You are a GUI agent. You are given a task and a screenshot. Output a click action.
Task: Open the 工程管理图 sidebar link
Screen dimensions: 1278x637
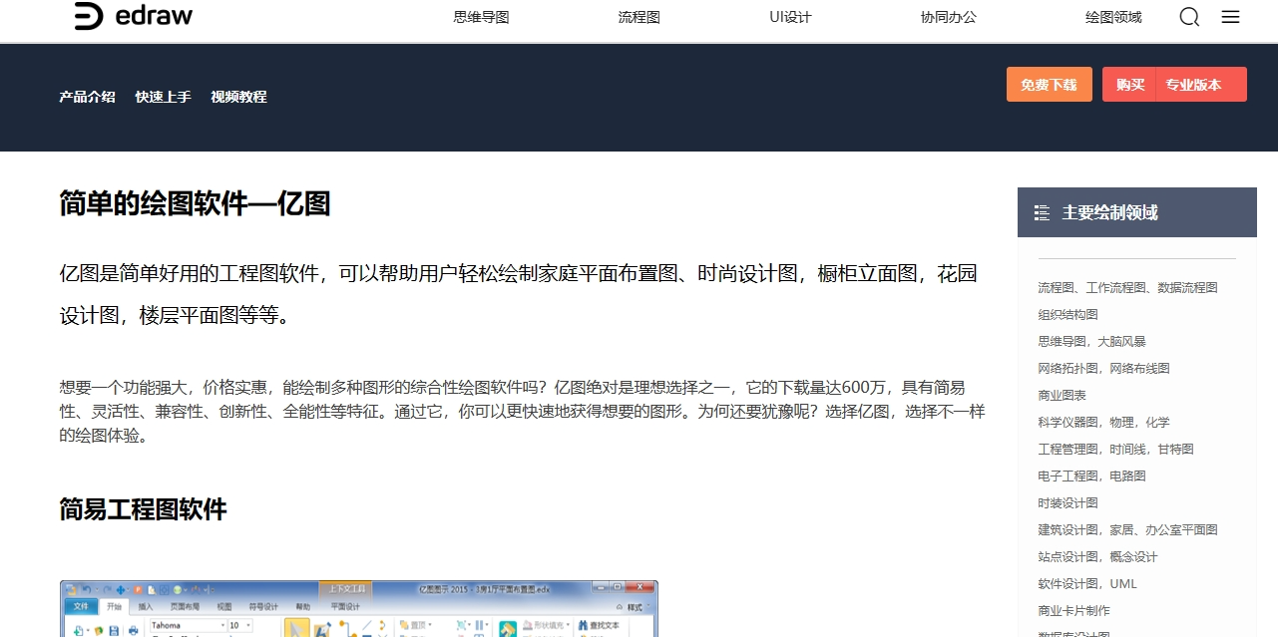pyautogui.click(x=1067, y=449)
